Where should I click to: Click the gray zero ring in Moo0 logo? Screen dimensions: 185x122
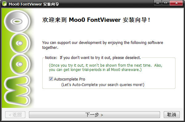click(x=17, y=21)
